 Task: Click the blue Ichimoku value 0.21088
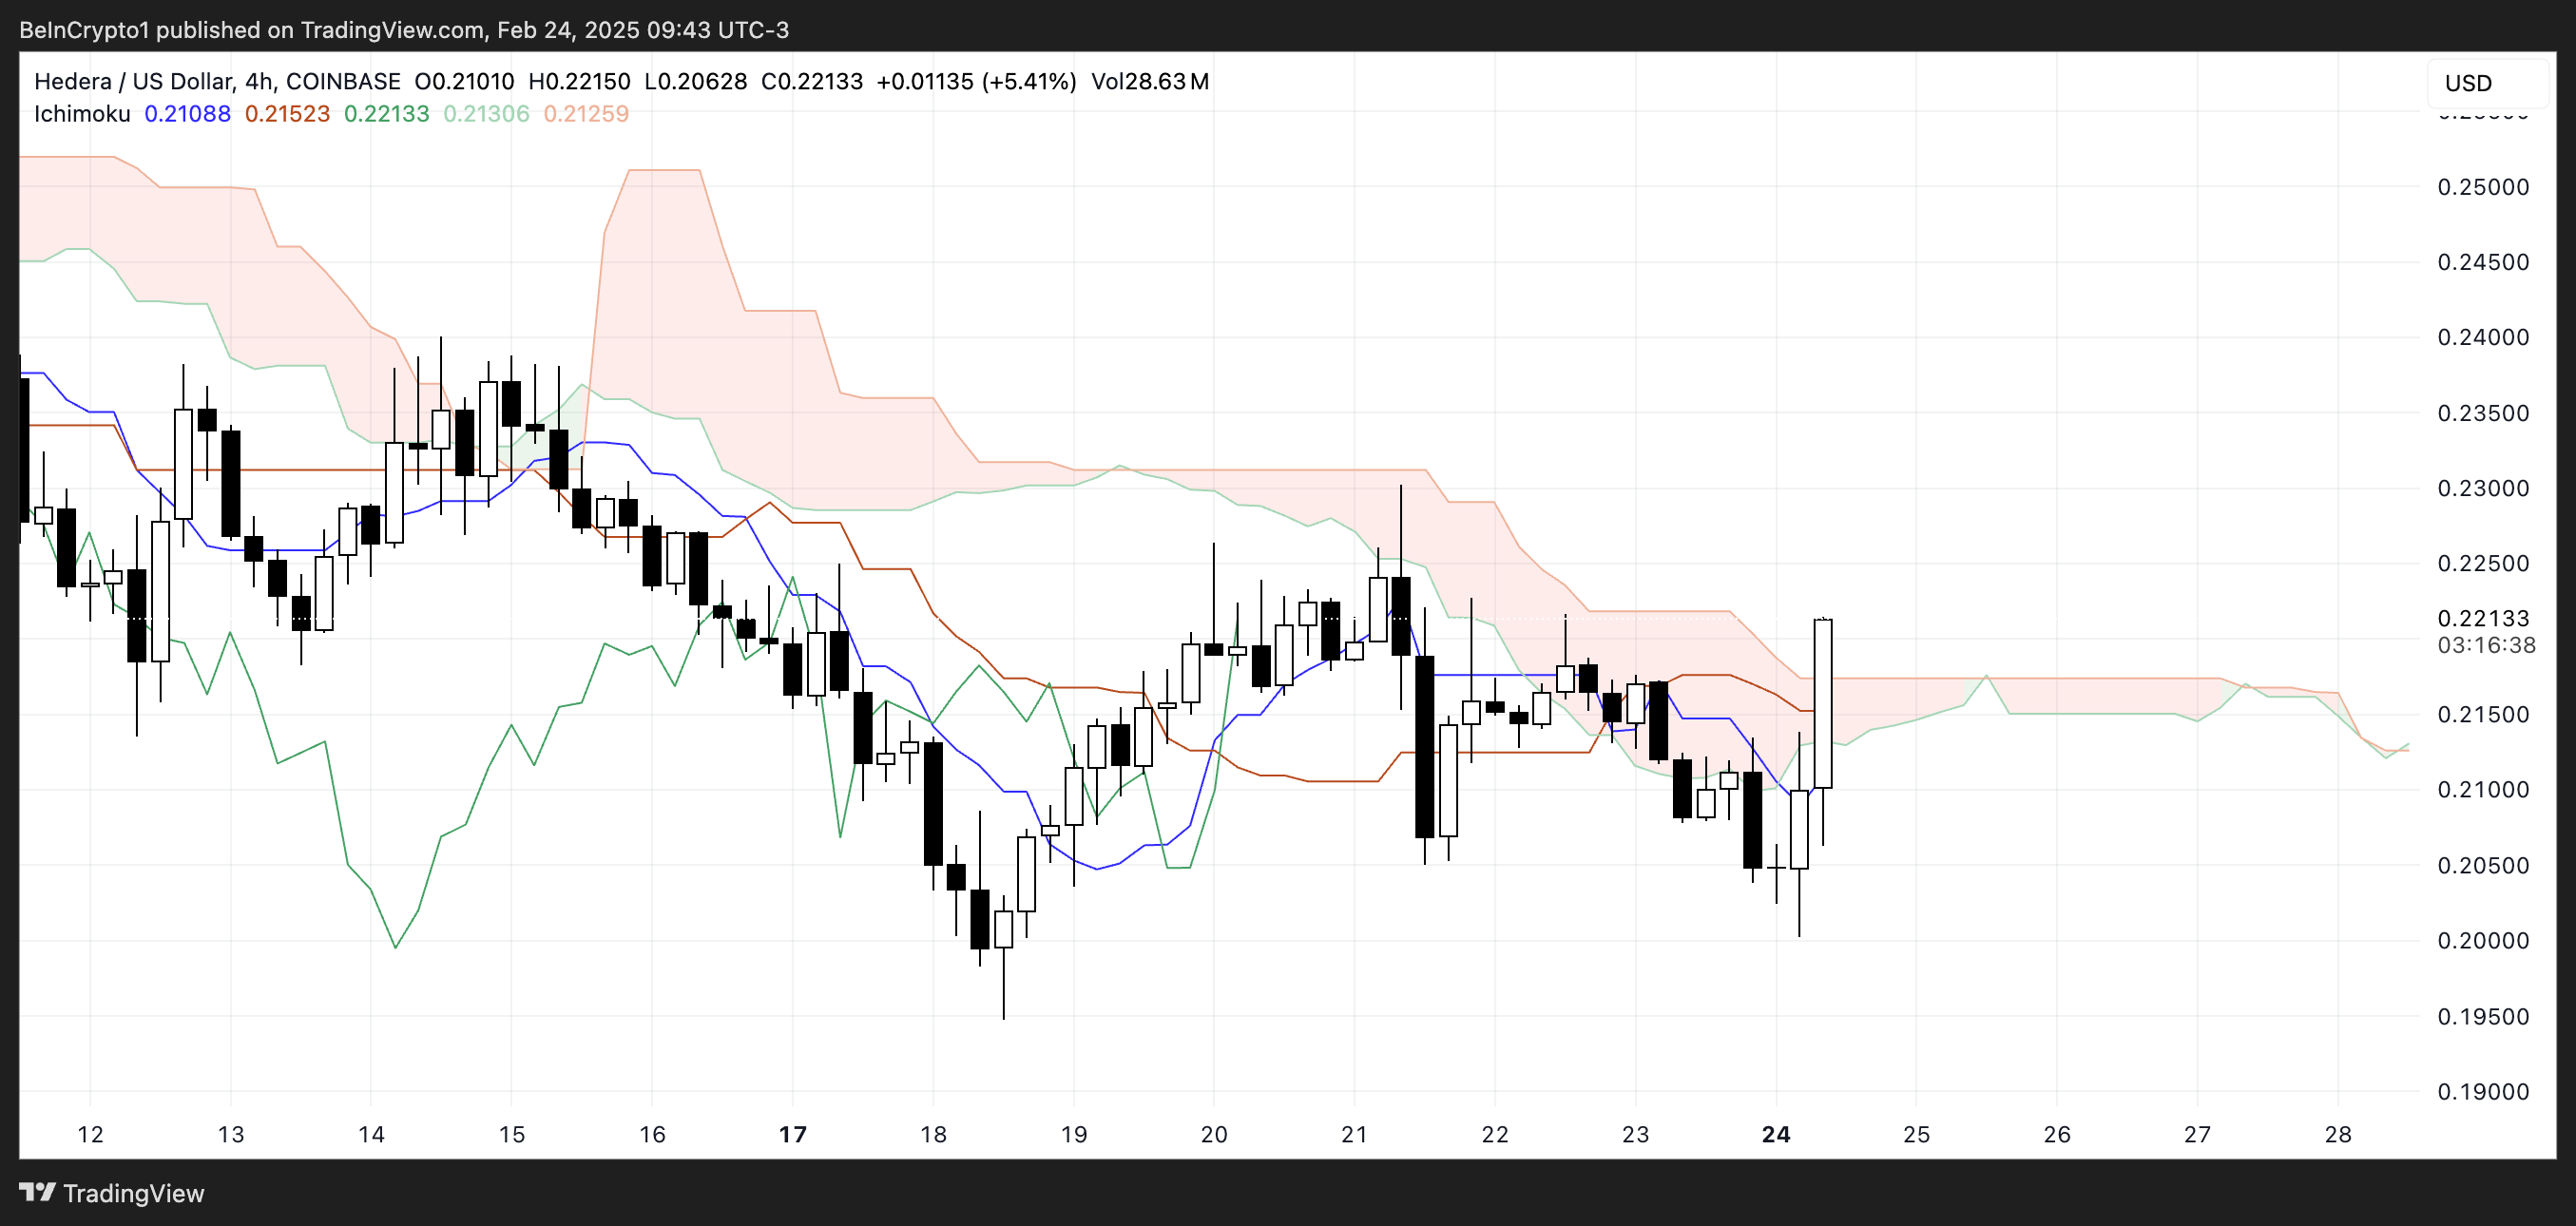click(x=187, y=114)
